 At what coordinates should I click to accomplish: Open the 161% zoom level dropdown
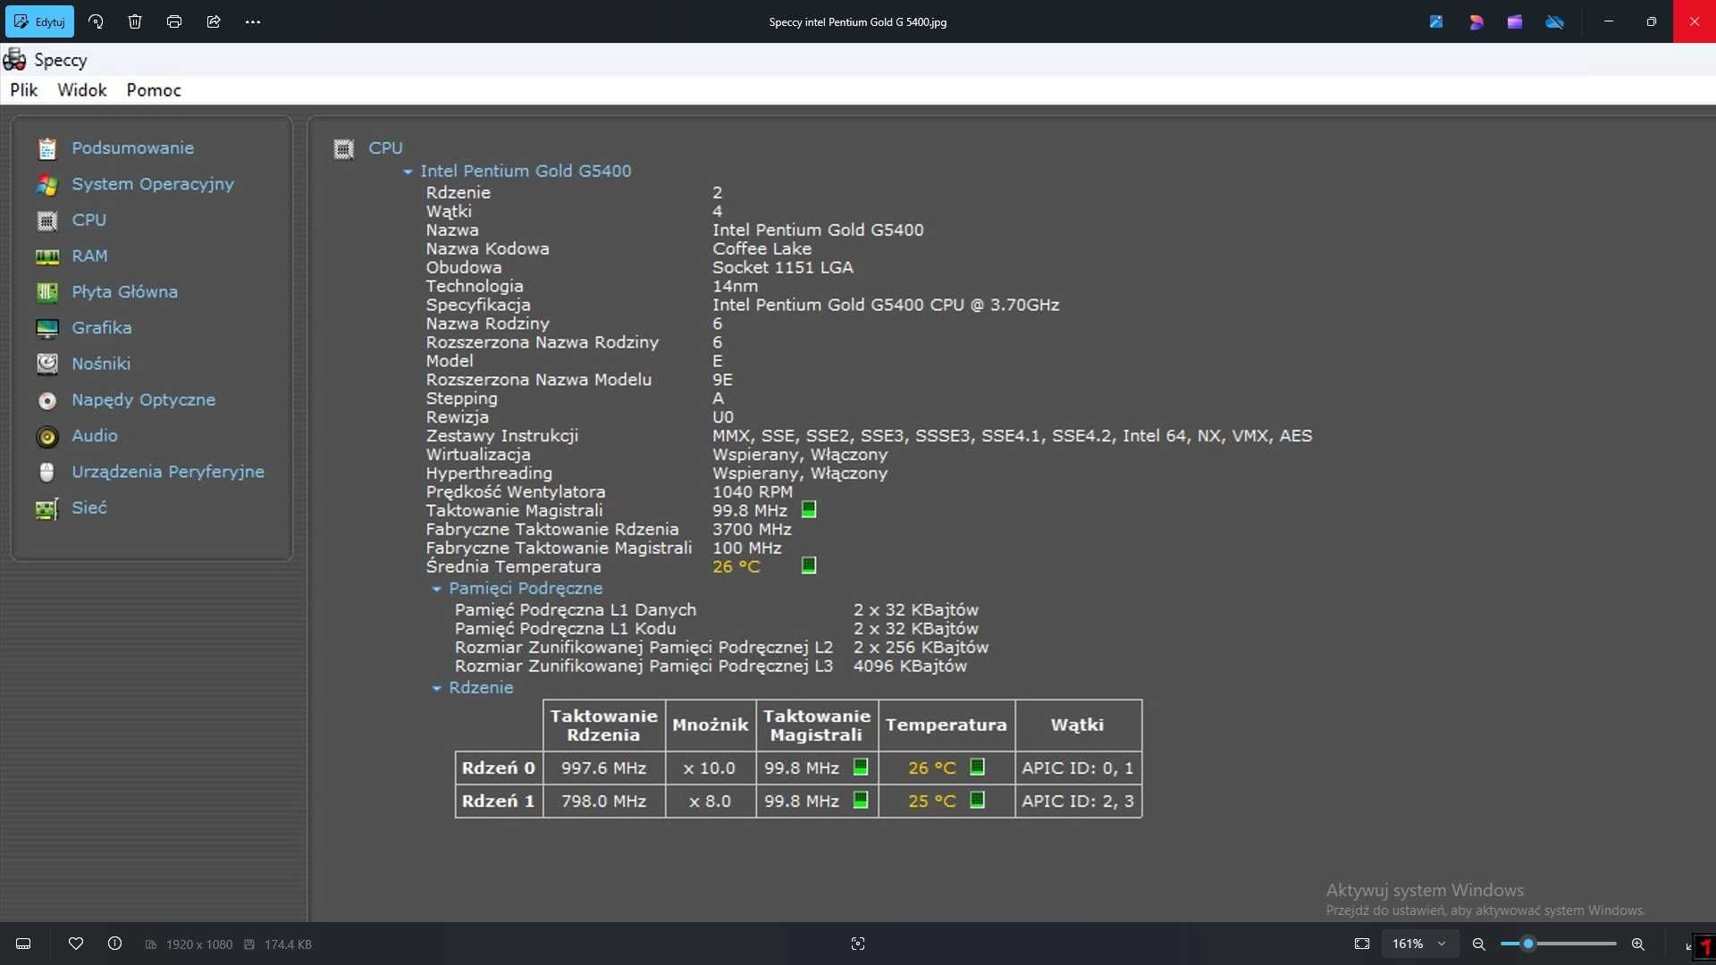pyautogui.click(x=1419, y=944)
